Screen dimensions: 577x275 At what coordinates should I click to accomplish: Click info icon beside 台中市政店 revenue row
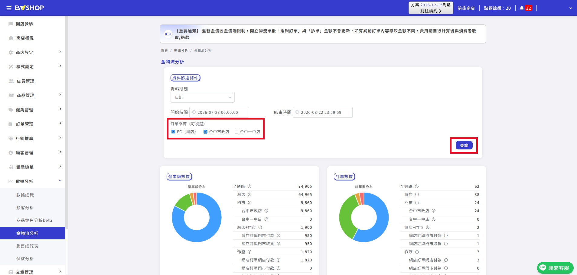[x=266, y=211]
